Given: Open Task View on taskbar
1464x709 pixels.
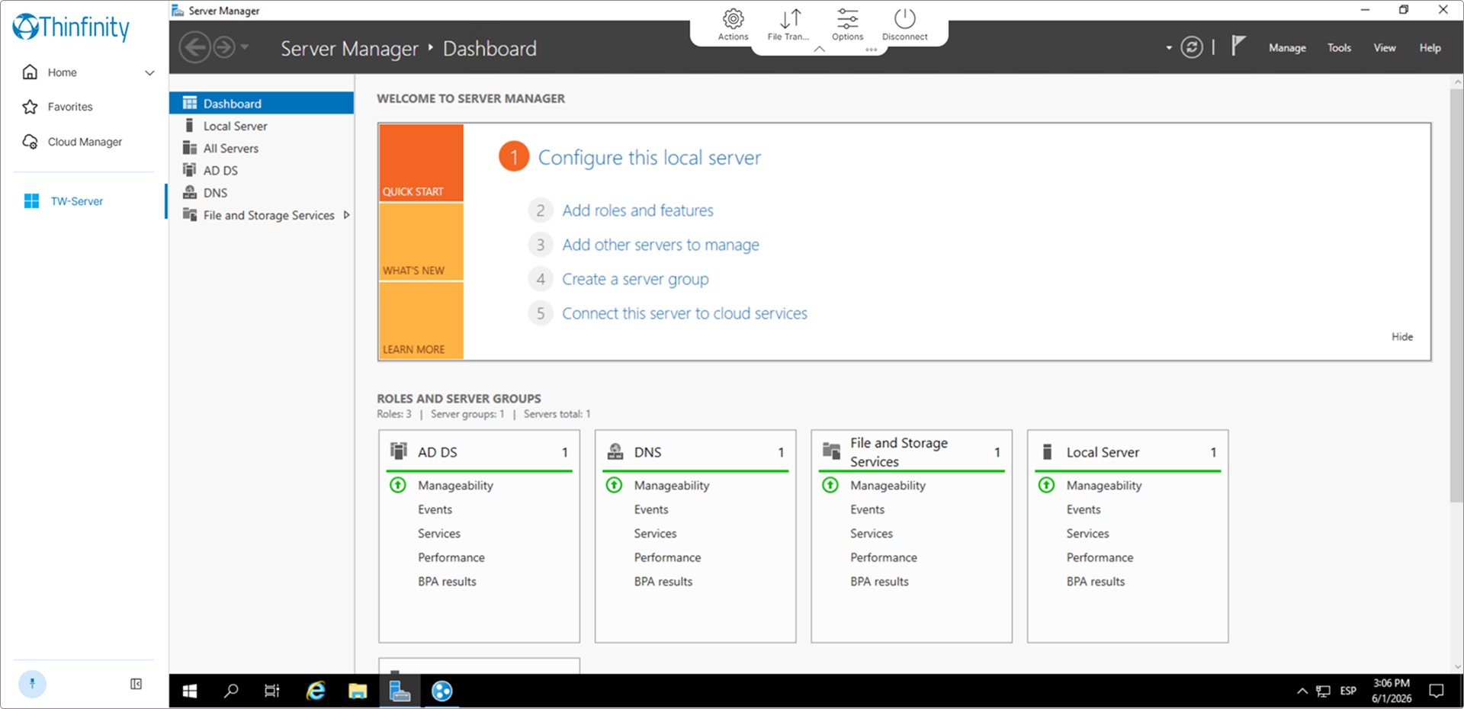Looking at the screenshot, I should point(272,691).
